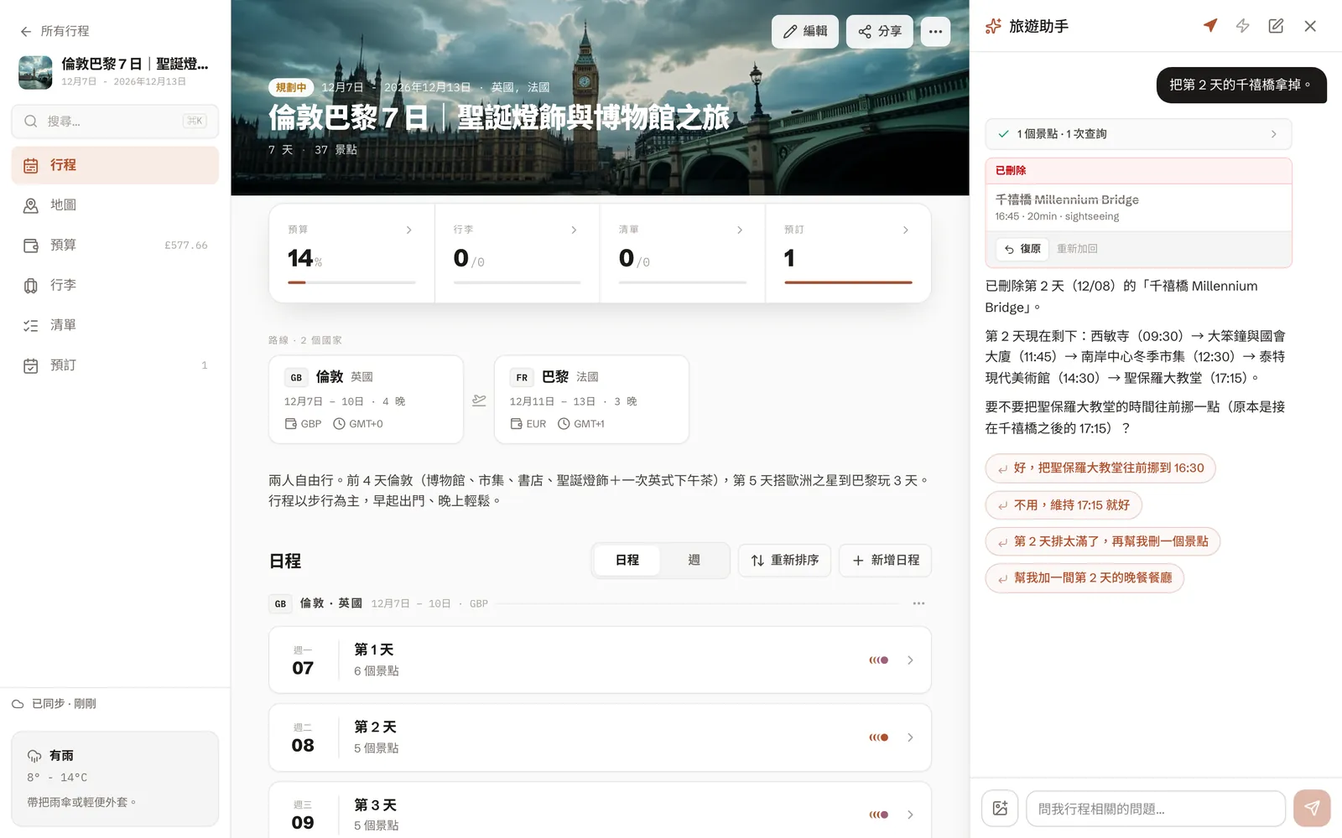Focus the 問我行程相關的問題 input
Viewport: 1342px width, 838px height.
point(1156,809)
